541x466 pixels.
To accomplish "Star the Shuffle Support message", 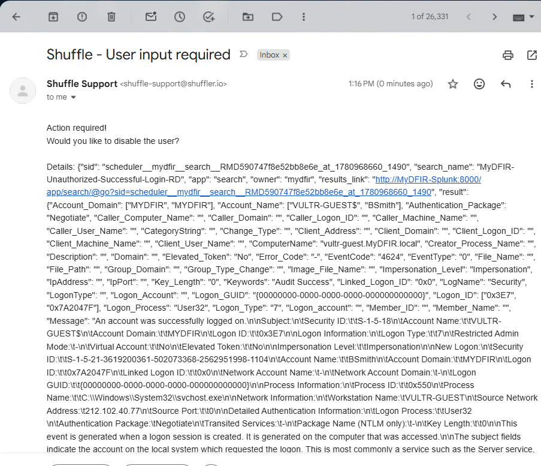I will (x=453, y=84).
